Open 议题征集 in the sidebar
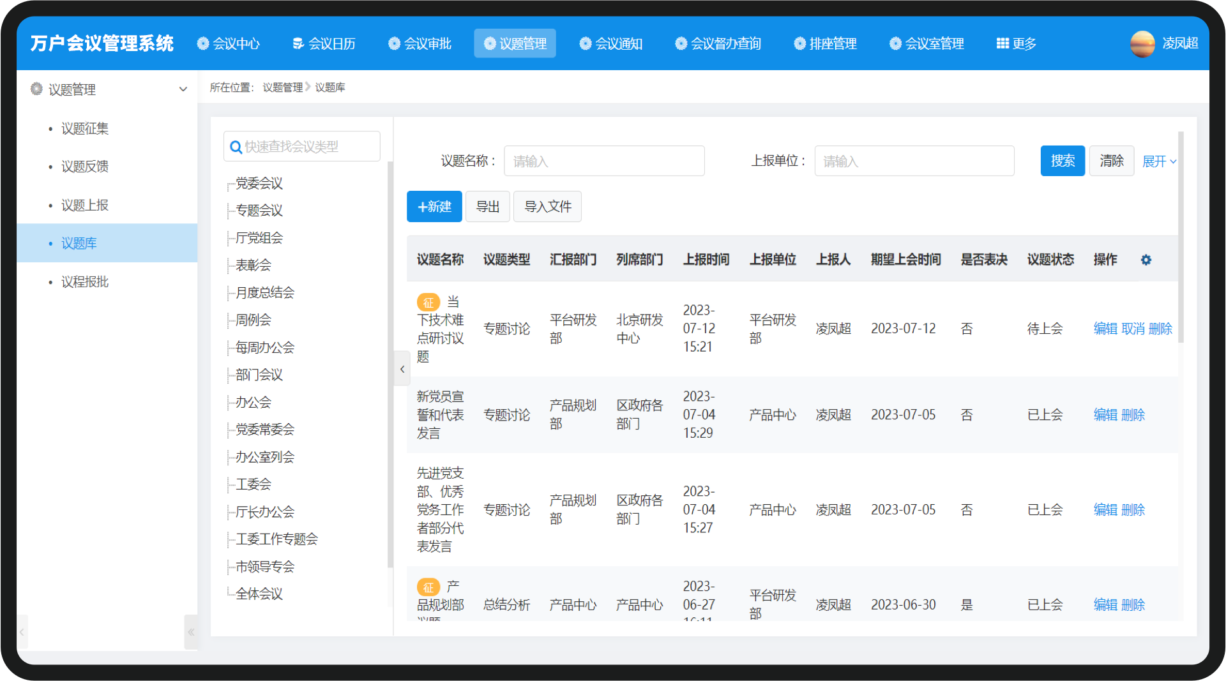Screen dimensions: 1226x681 coord(85,128)
